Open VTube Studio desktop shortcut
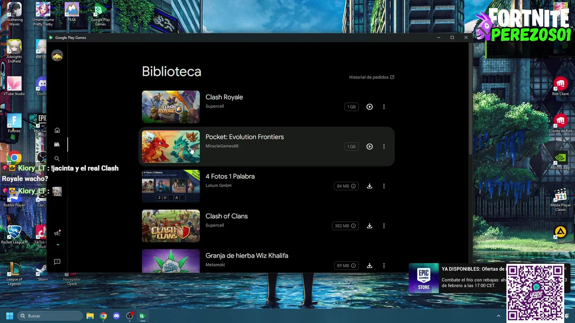The width and height of the screenshot is (575, 323). click(x=14, y=86)
